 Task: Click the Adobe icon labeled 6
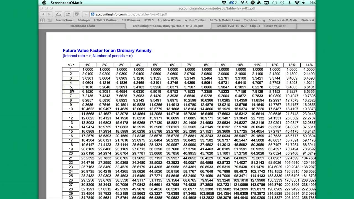pos(244,3)
